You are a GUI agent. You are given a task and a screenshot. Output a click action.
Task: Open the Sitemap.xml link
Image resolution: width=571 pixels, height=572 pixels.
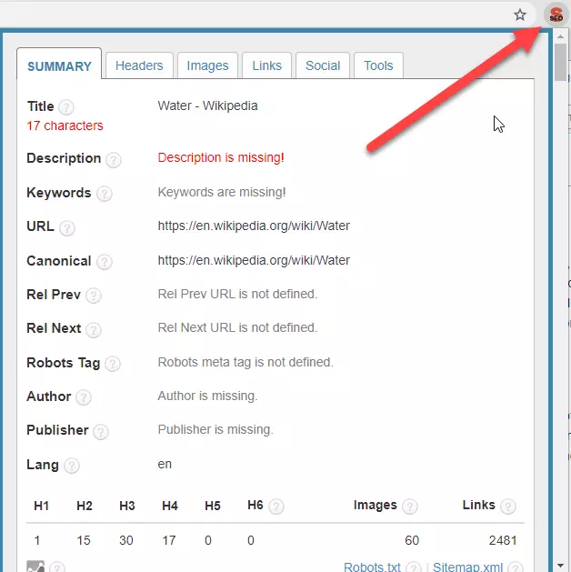[x=468, y=567]
